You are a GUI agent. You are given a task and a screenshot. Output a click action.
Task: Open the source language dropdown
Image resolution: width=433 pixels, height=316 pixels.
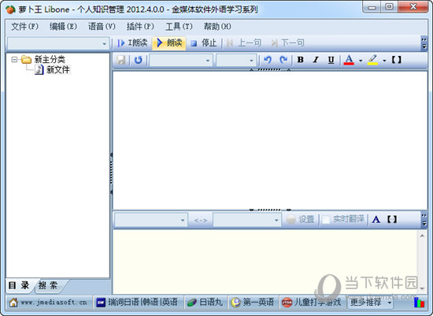tap(151, 220)
